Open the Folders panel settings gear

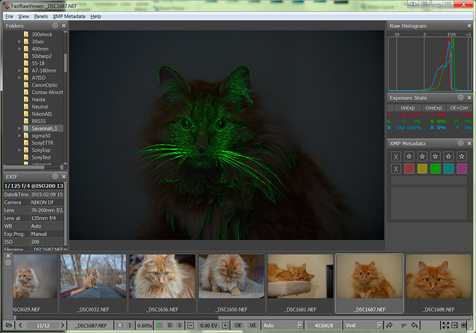(x=55, y=25)
